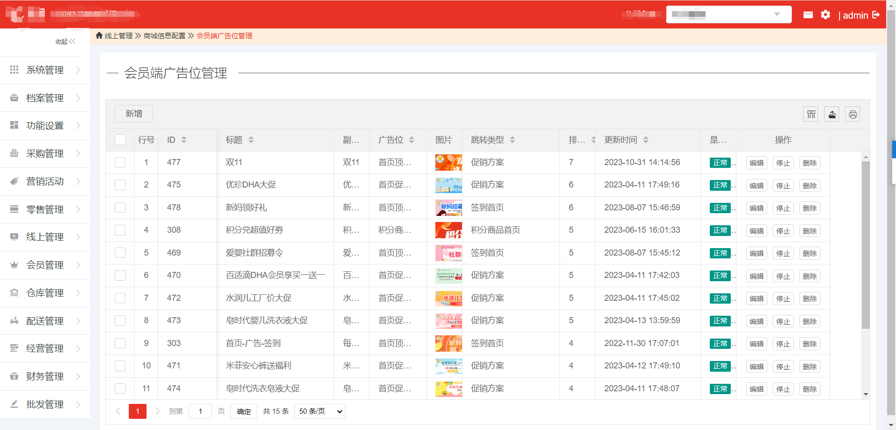
Task: Click the 财务管理 sidebar icon
Action: tap(14, 376)
